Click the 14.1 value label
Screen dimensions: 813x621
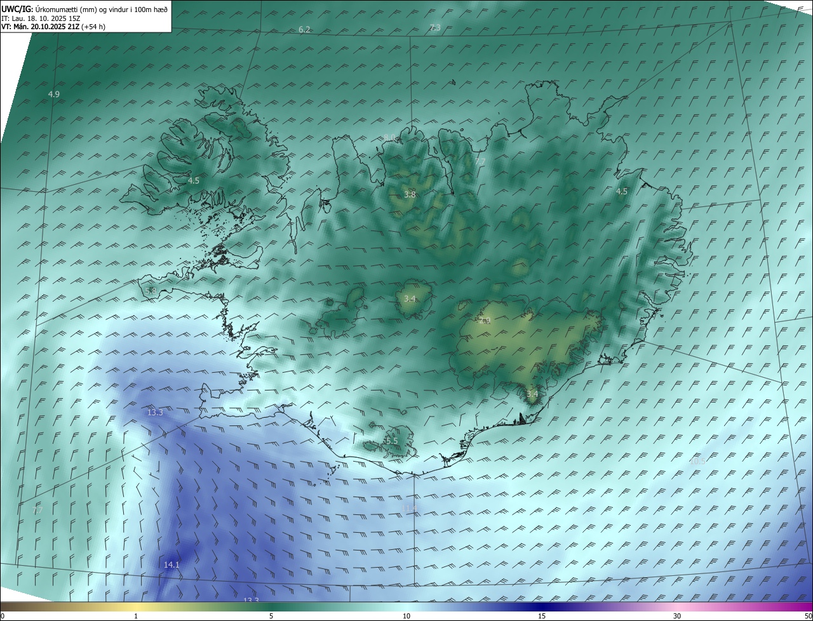172,564
